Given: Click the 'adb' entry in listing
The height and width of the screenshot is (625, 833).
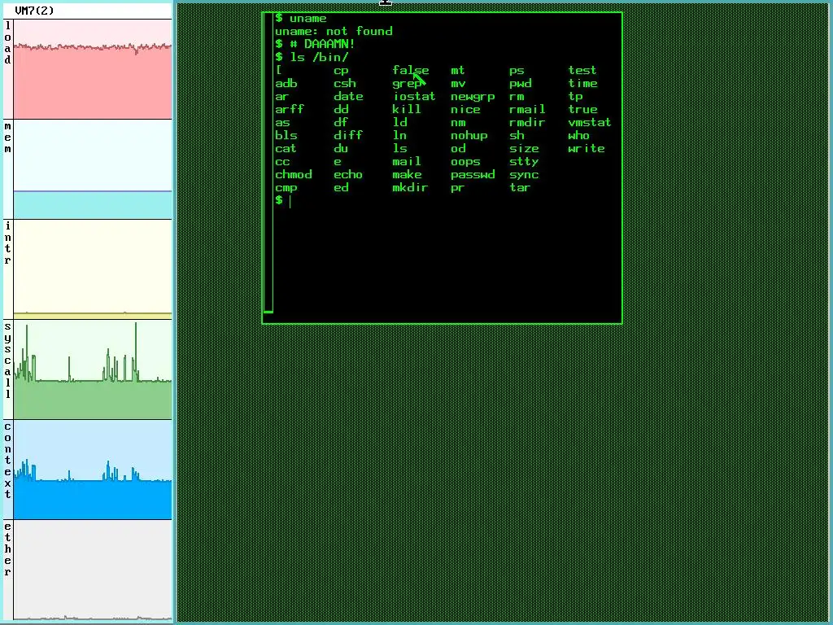Looking at the screenshot, I should click(x=286, y=84).
